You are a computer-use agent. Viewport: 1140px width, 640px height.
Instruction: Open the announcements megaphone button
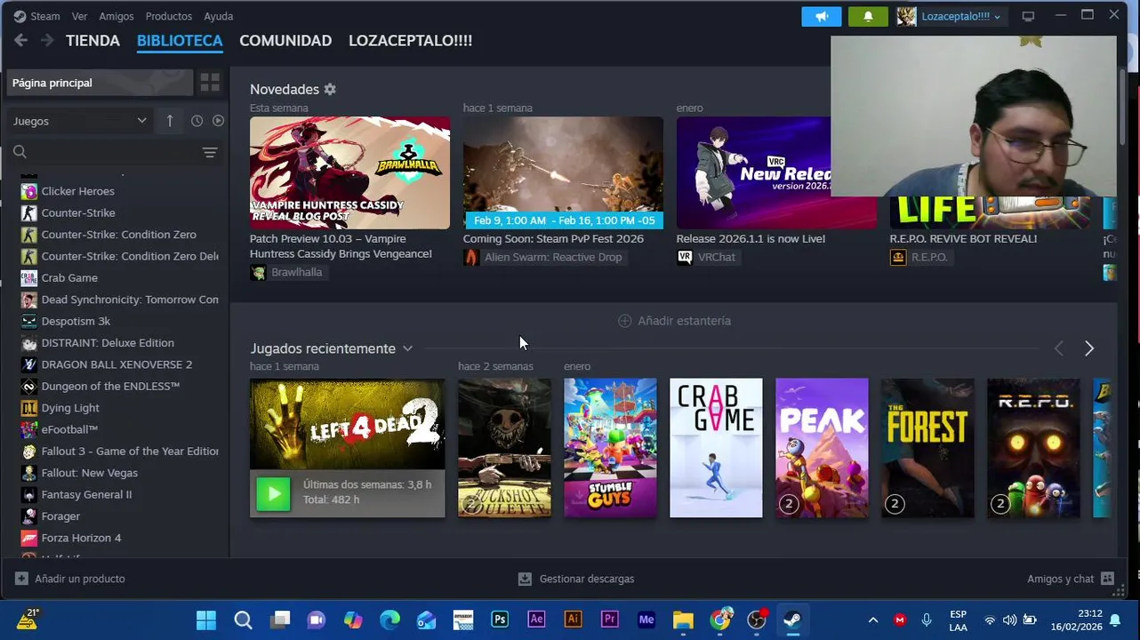822,16
